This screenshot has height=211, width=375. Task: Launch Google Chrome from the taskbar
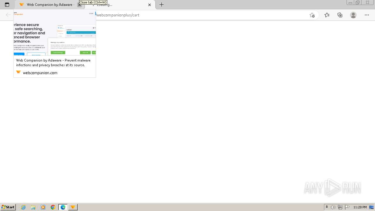point(53,207)
